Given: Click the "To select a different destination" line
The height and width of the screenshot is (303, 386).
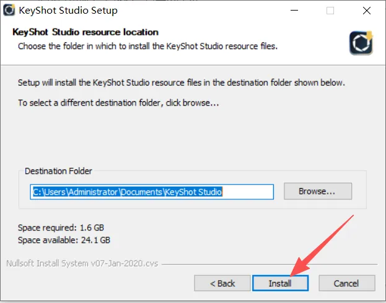Looking at the screenshot, I should pos(118,102).
